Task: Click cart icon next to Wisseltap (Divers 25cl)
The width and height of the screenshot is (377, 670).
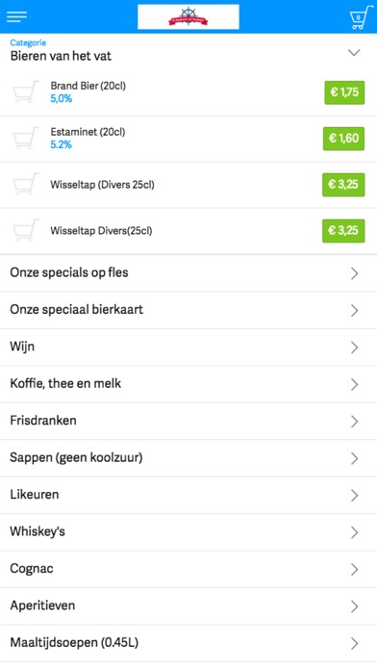Action: tap(26, 184)
